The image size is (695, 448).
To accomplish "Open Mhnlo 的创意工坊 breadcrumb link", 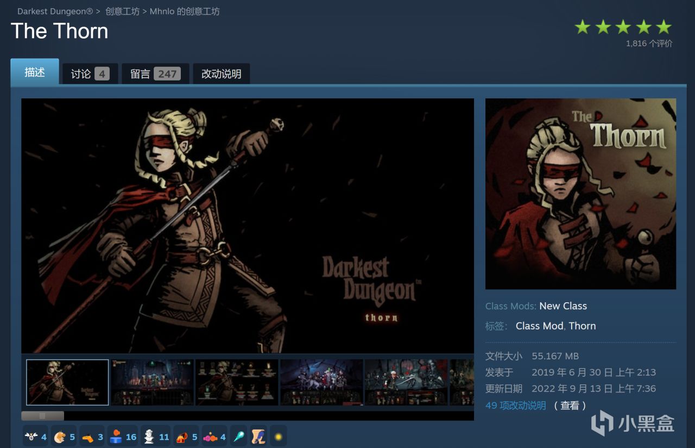I will click(185, 11).
